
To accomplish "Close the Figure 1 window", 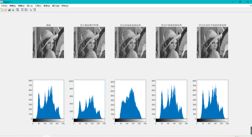I will point(248,2).
